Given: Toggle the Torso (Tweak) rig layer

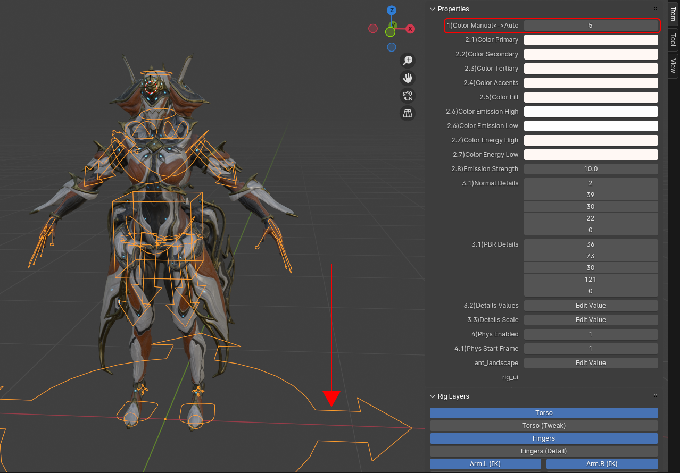Looking at the screenshot, I should pyautogui.click(x=544, y=426).
